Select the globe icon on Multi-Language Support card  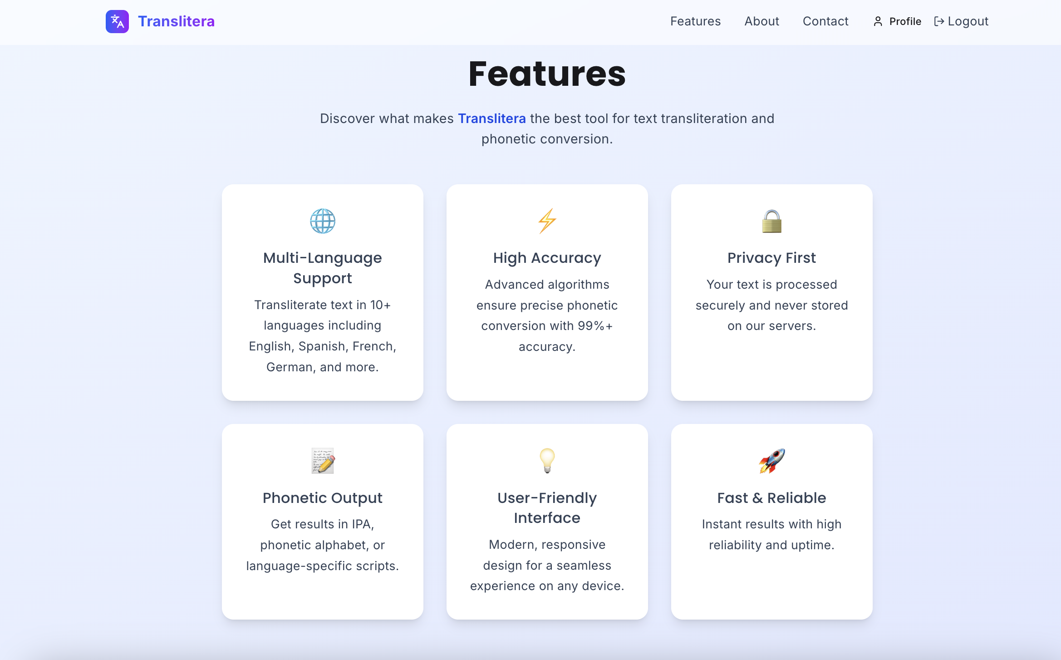coord(322,221)
